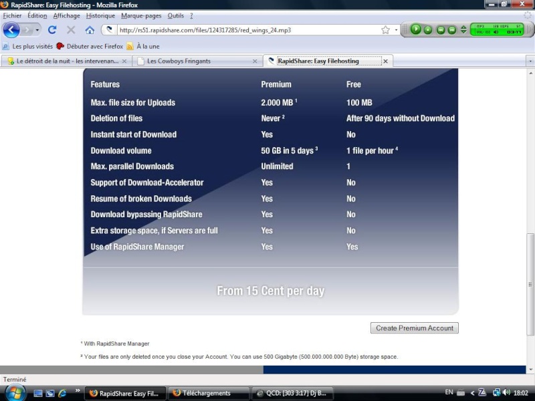535x401 pixels.
Task: Click the Terminé status bar text
Action: coord(15,380)
